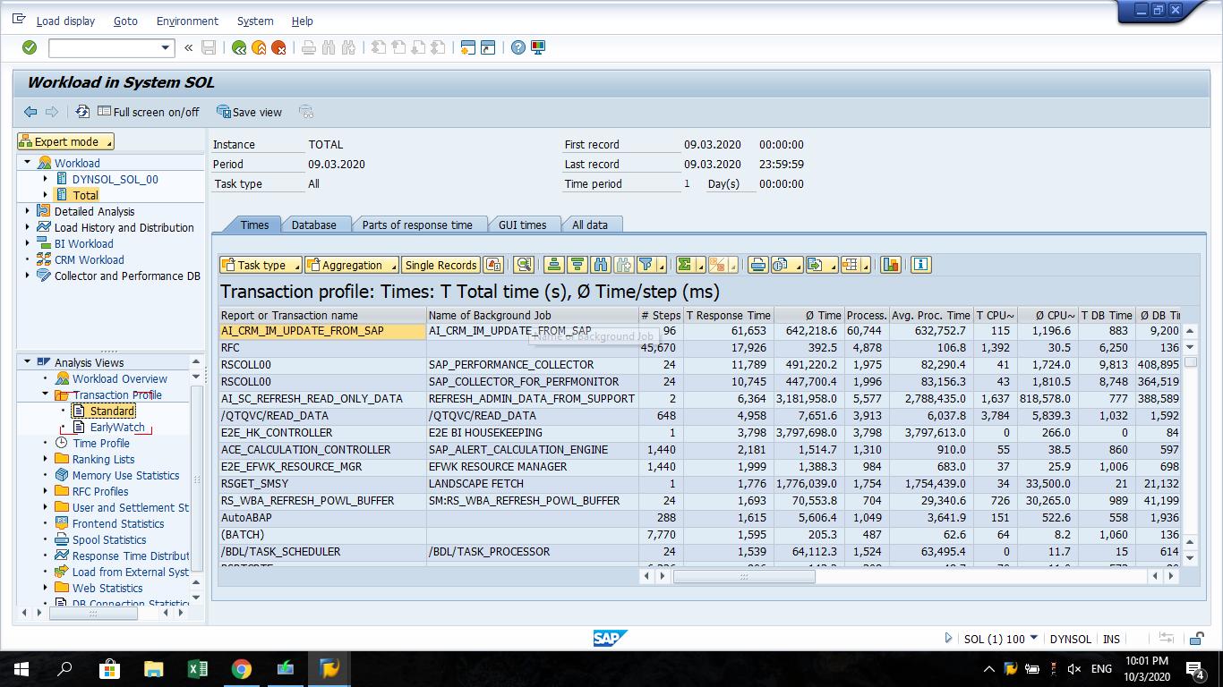
Task: Open the blue Help question mark icon
Action: click(518, 47)
